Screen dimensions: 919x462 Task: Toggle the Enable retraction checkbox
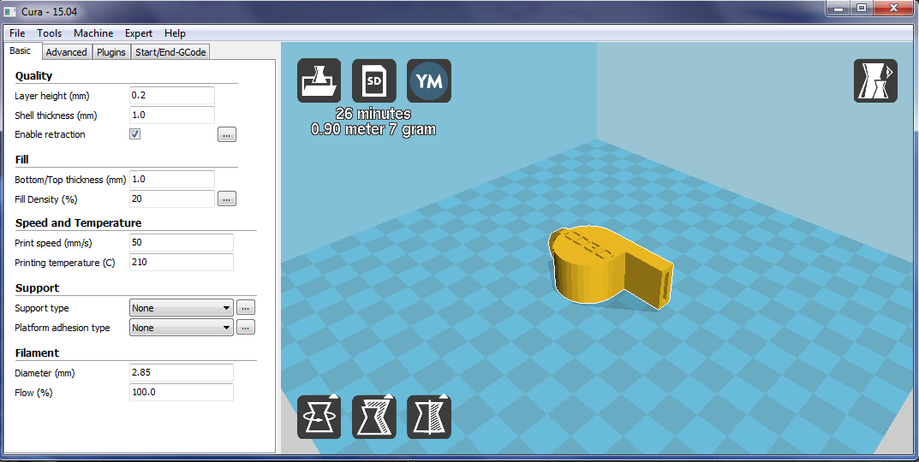click(134, 134)
